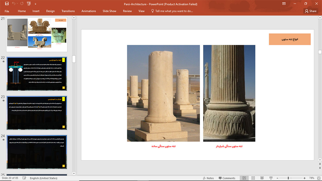The height and width of the screenshot is (181, 322).
Task: Click the thumbnail pane scrollbar handle
Action: (x=74, y=59)
